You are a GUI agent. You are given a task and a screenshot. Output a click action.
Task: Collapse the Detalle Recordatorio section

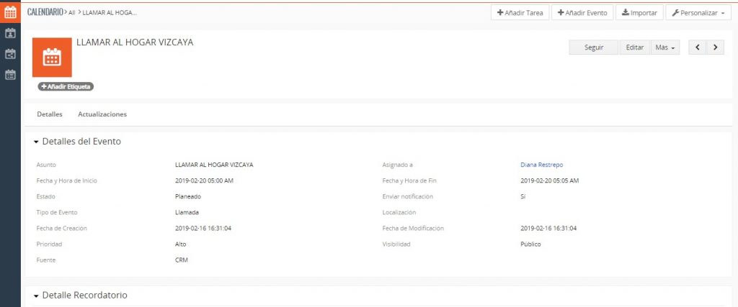[x=36, y=295]
